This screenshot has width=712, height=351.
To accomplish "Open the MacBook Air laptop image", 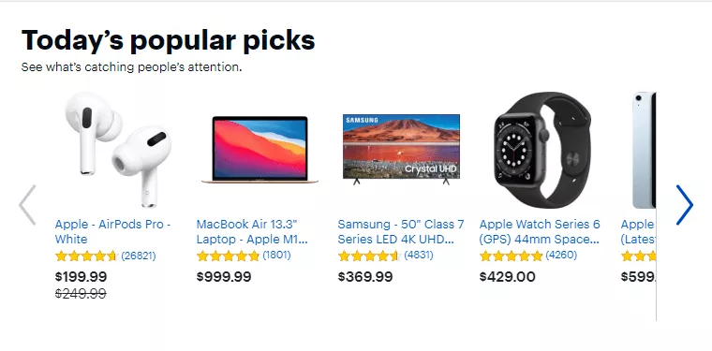I will click(x=260, y=150).
